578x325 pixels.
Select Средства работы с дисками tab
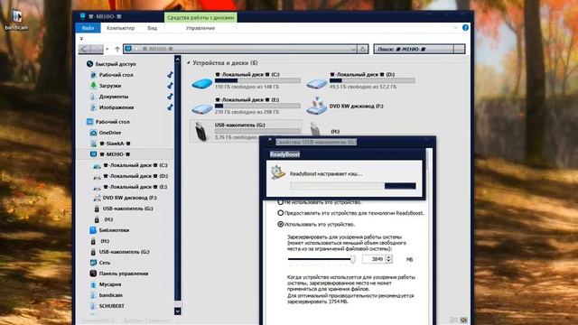pyautogui.click(x=200, y=17)
